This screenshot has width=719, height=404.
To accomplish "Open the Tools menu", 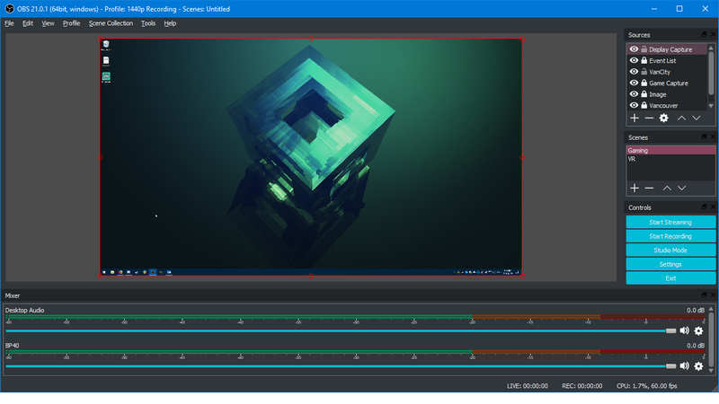I will pyautogui.click(x=148, y=23).
